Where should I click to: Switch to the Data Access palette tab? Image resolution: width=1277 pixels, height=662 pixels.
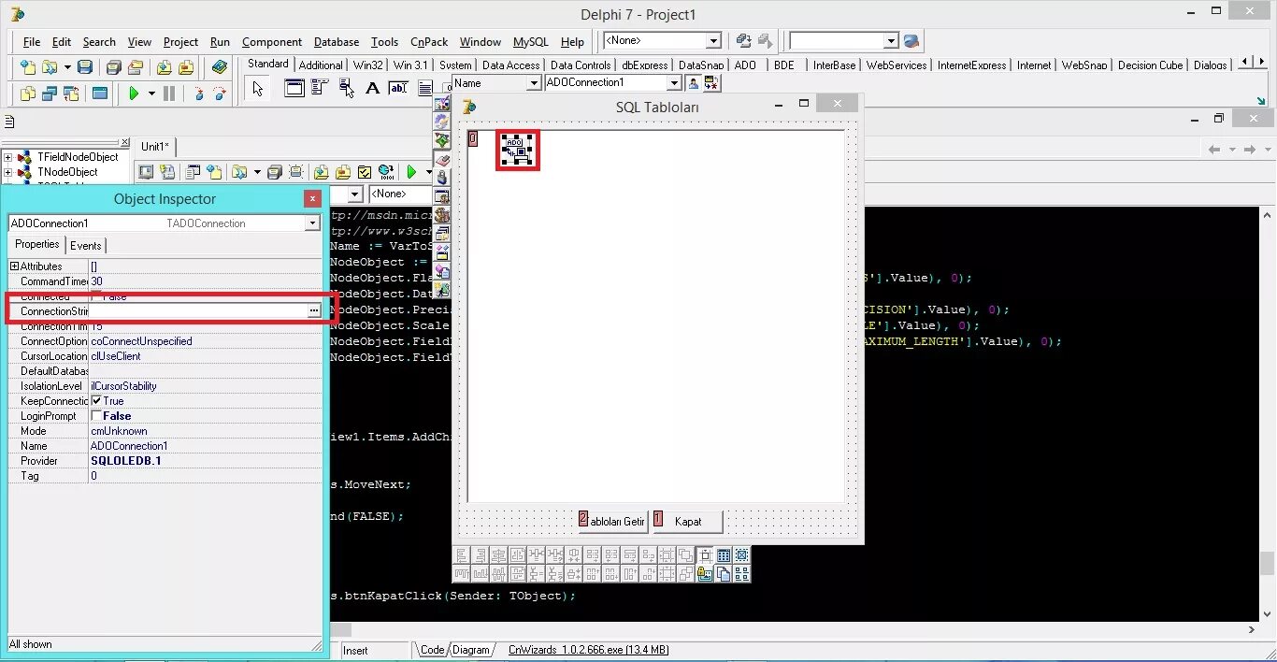pos(510,65)
